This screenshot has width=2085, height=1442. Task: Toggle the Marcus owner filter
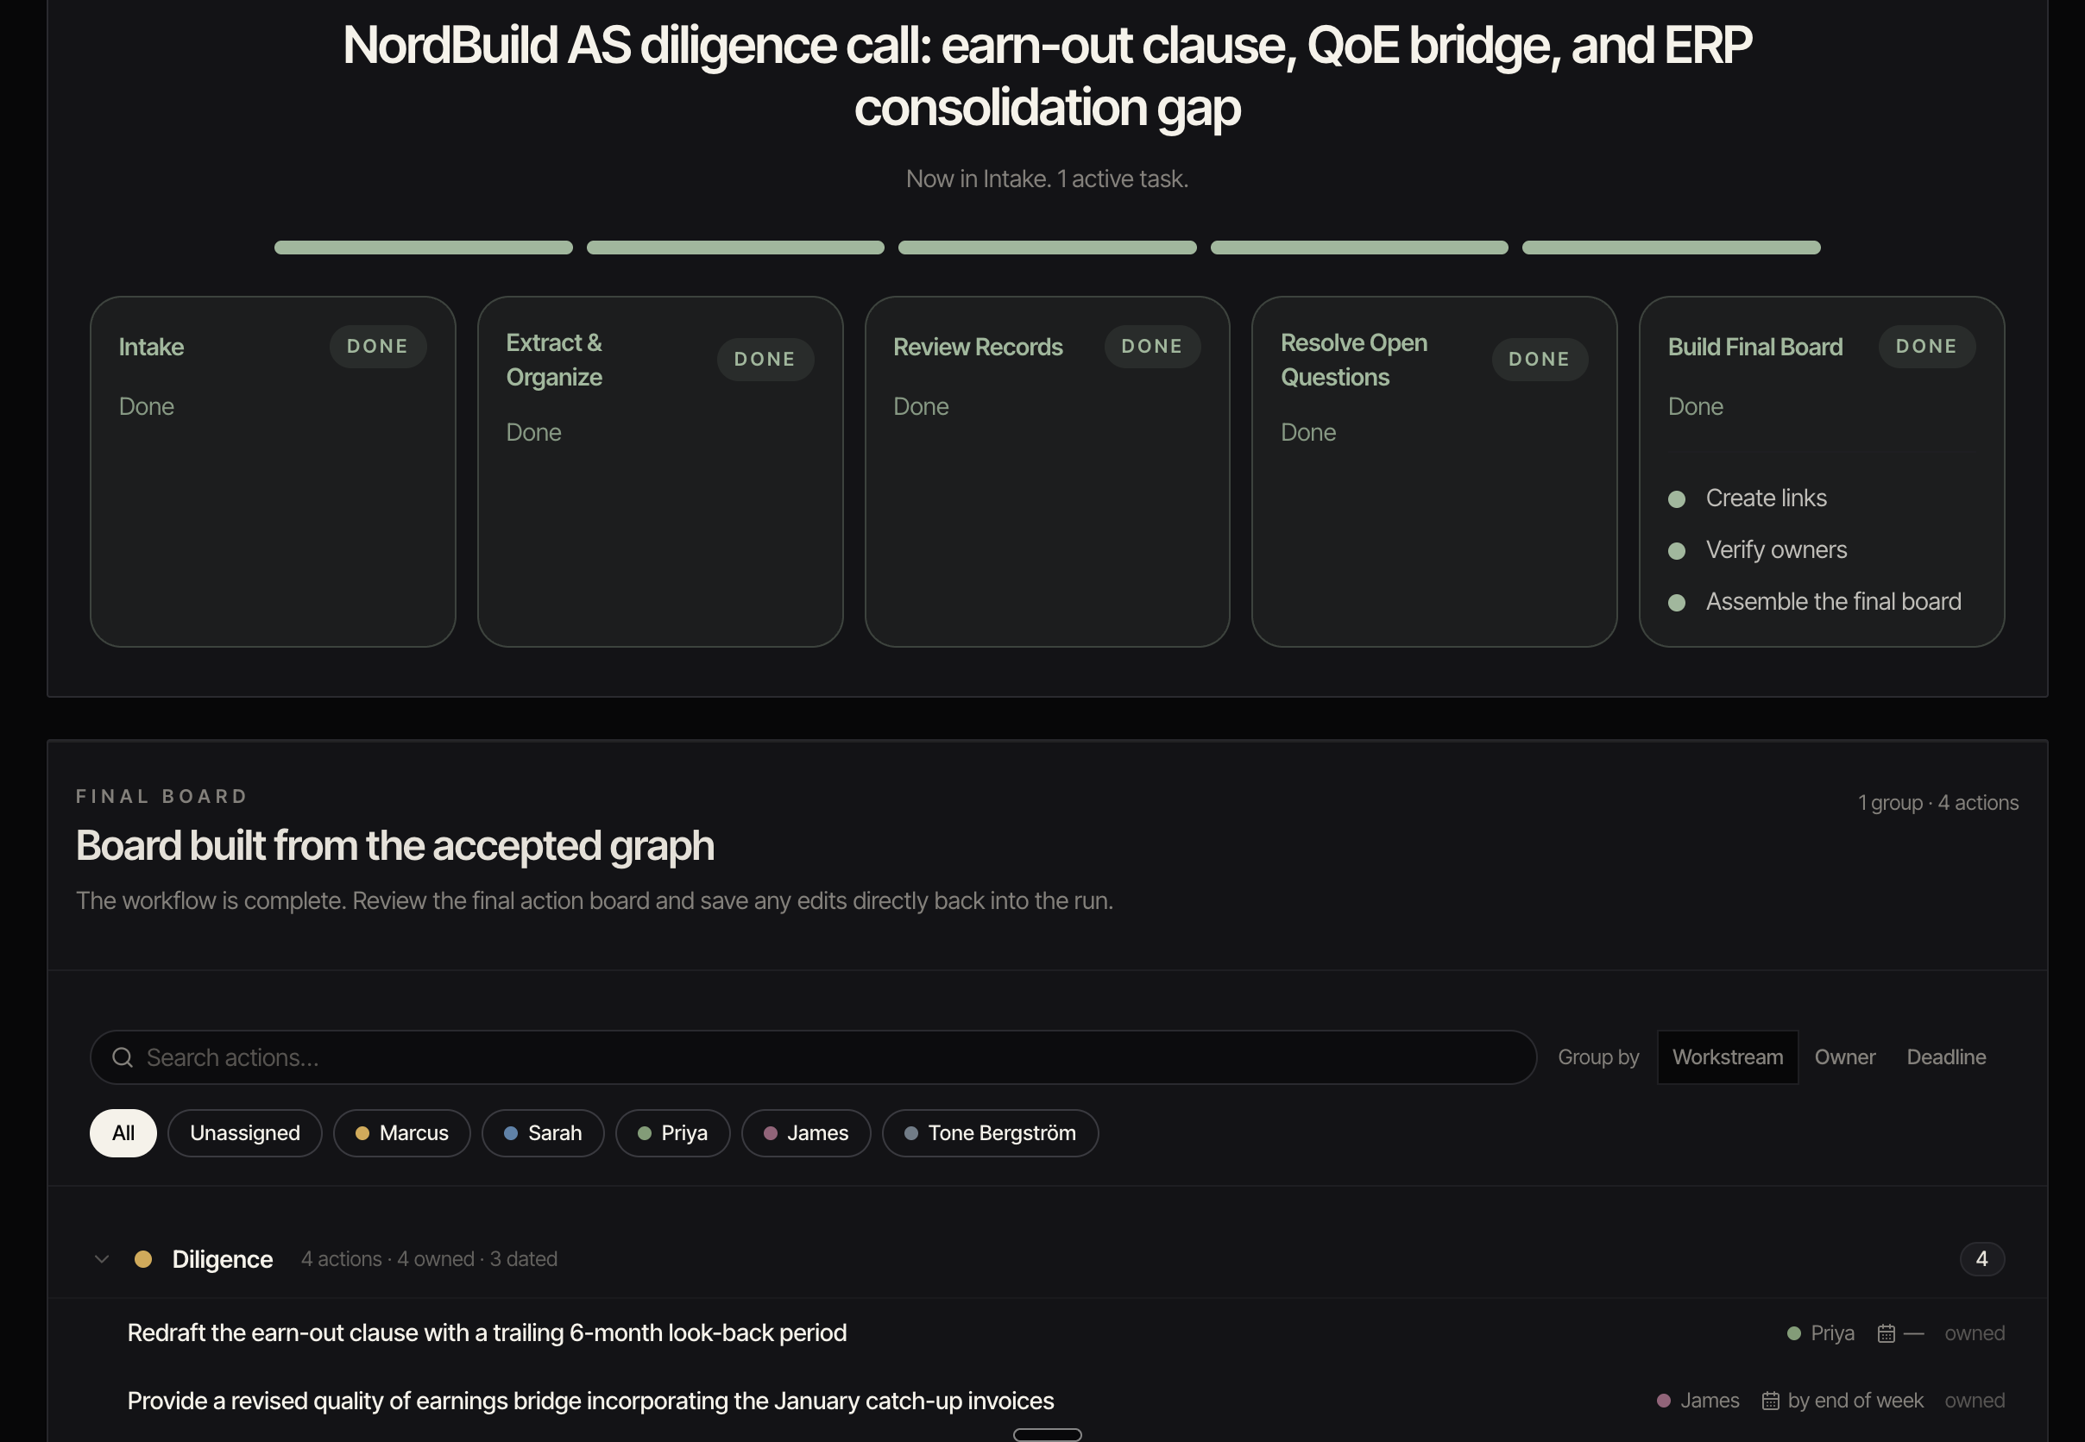(x=401, y=1133)
